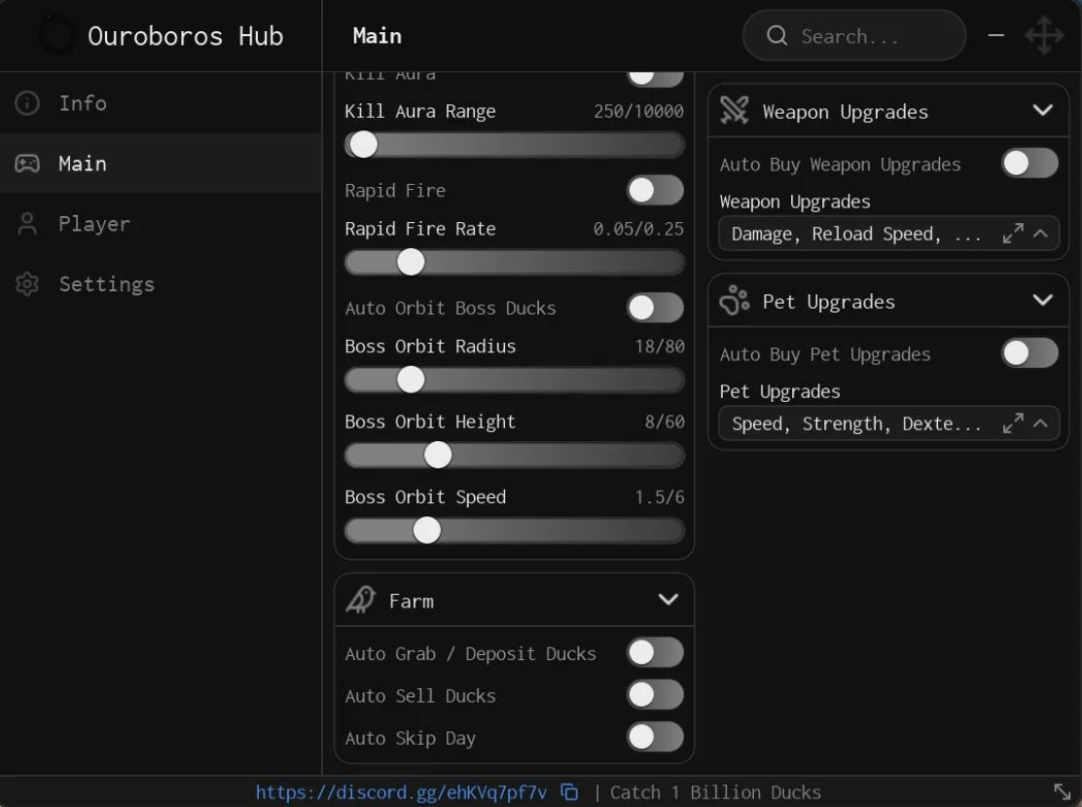This screenshot has height=807, width=1082.
Task: Click the Boss Orbit Speed slider handle
Action: point(426,531)
